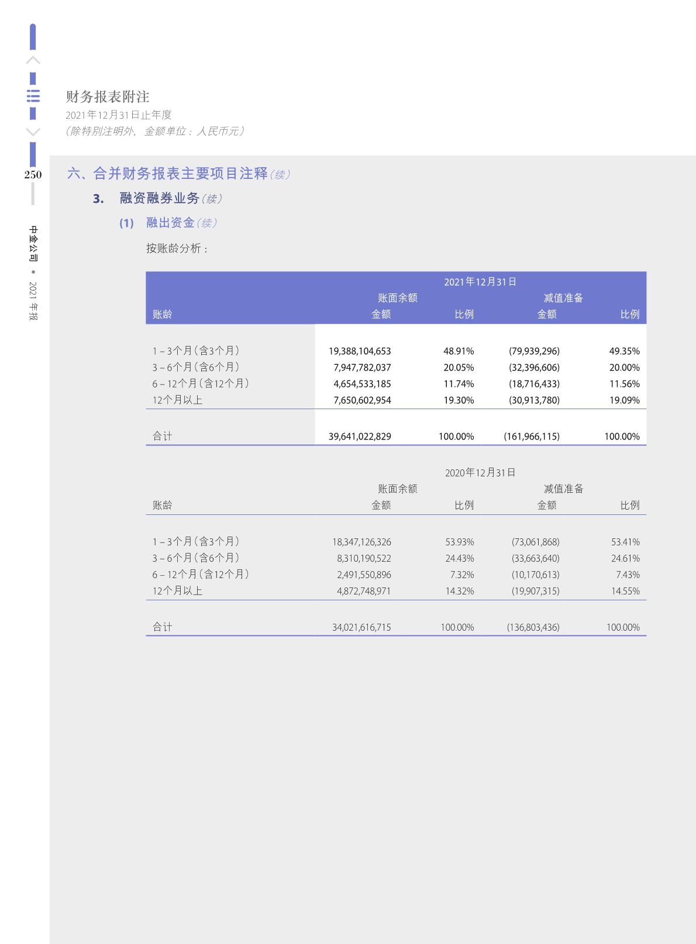696x944 pixels.
Task: Click the 2021 impairment total (161,966,115)
Action: point(532,436)
